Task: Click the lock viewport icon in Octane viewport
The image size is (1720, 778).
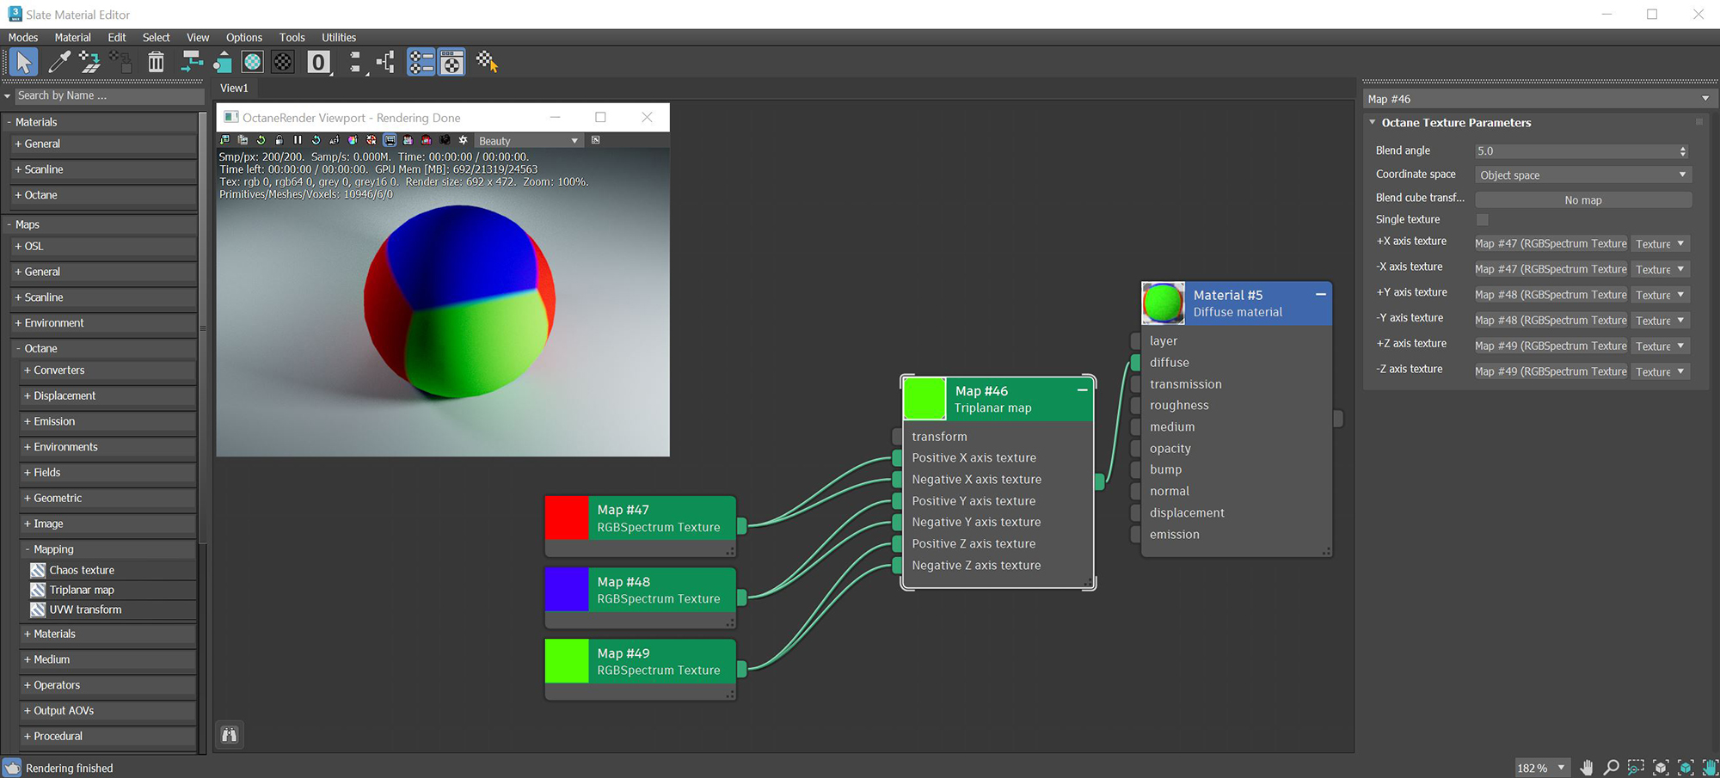Action: pyautogui.click(x=279, y=140)
